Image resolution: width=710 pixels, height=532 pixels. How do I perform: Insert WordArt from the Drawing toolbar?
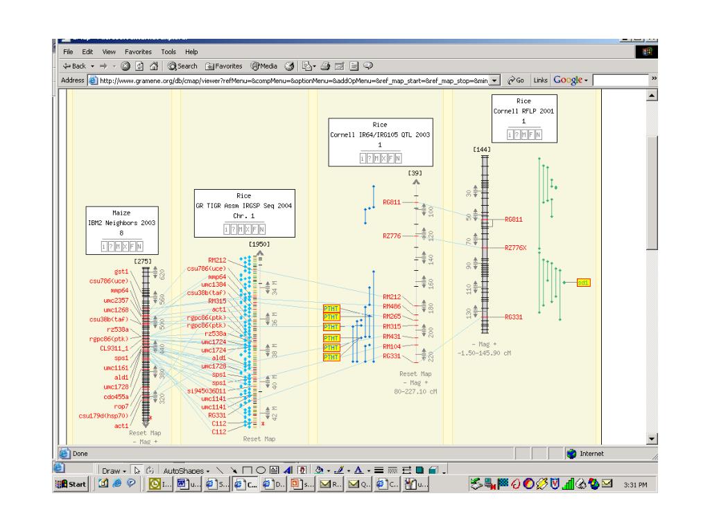[x=288, y=470]
